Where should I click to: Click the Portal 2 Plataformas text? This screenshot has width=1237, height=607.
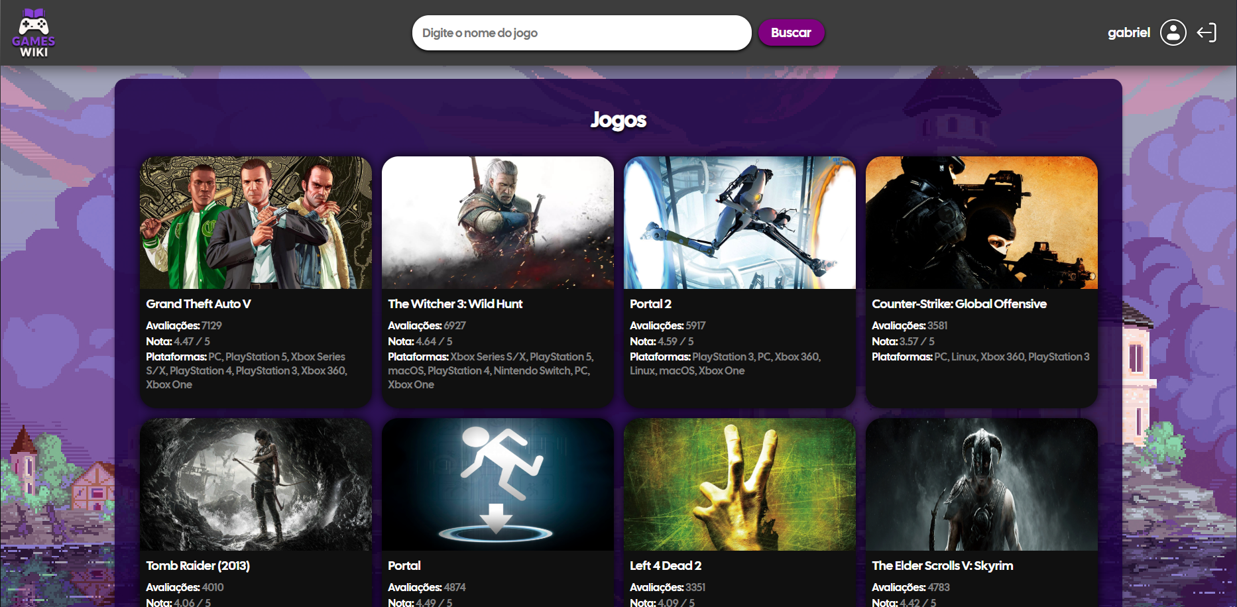coord(725,364)
